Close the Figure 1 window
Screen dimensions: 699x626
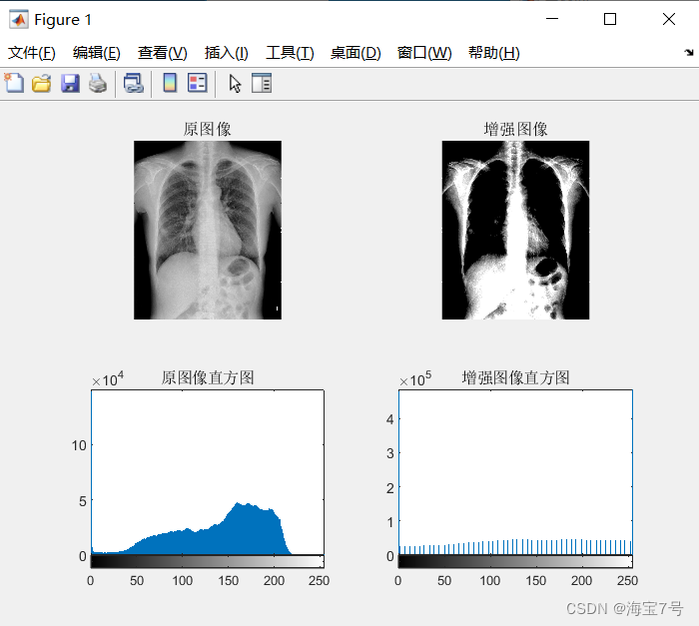(x=669, y=19)
